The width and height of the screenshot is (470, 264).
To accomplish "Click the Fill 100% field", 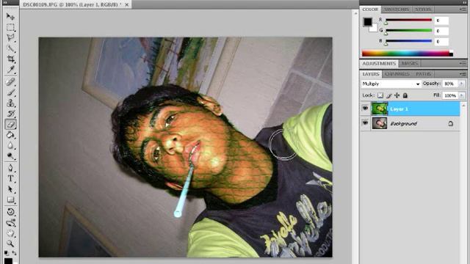I will (451, 95).
